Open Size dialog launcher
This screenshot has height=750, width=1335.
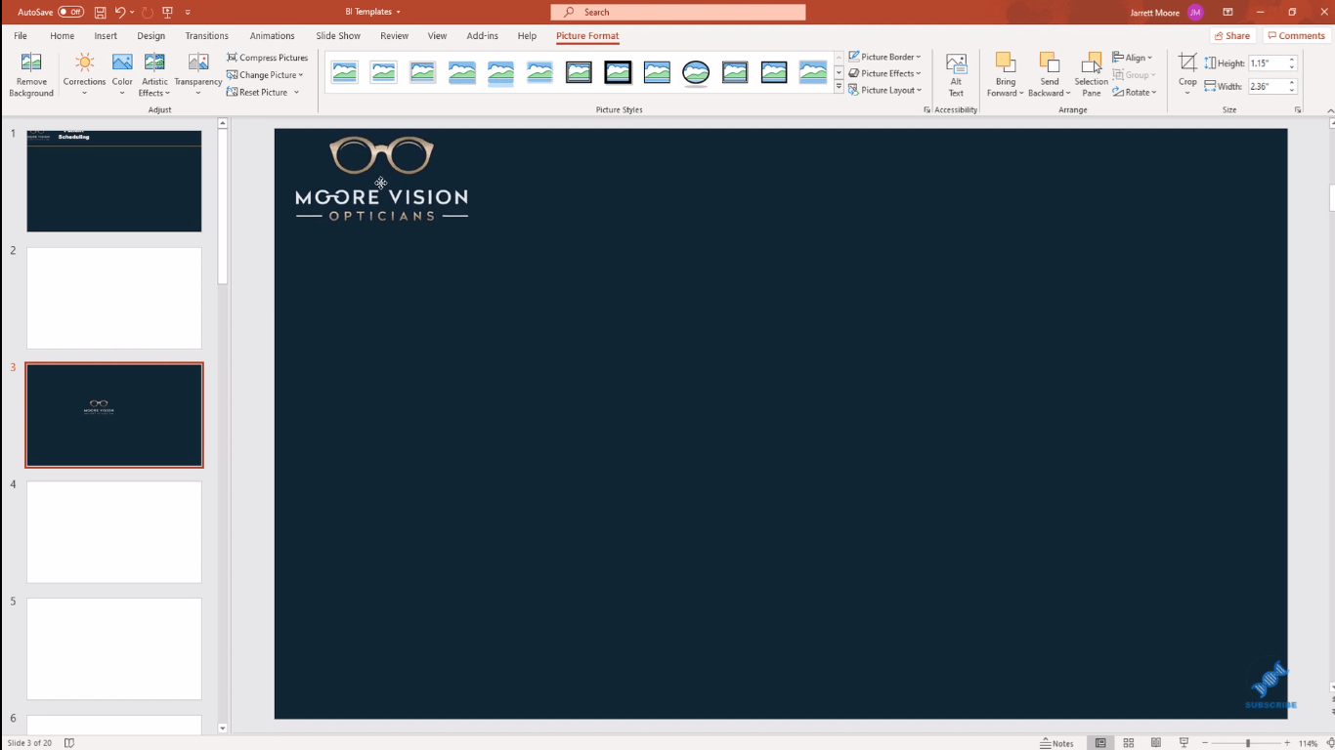tap(1298, 110)
